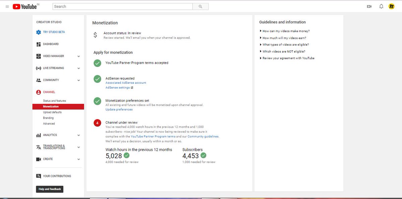Click the green check next to 5,028 watch hours
Viewport: 402px width, 199px height.
pos(127,155)
